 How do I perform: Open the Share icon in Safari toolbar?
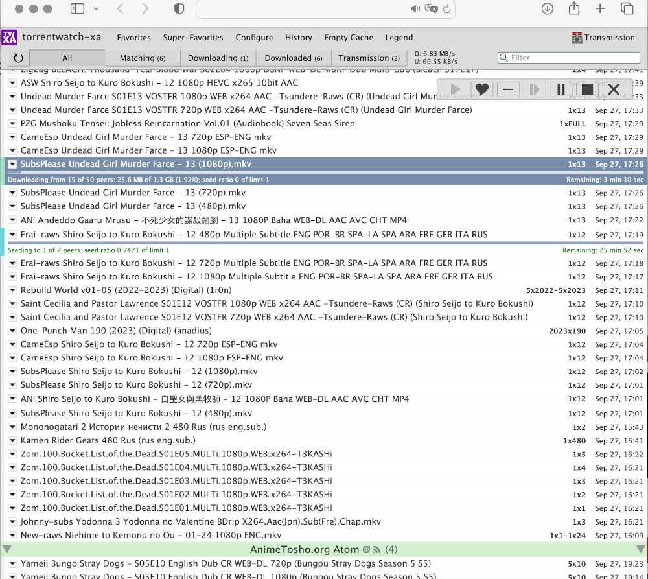click(573, 8)
